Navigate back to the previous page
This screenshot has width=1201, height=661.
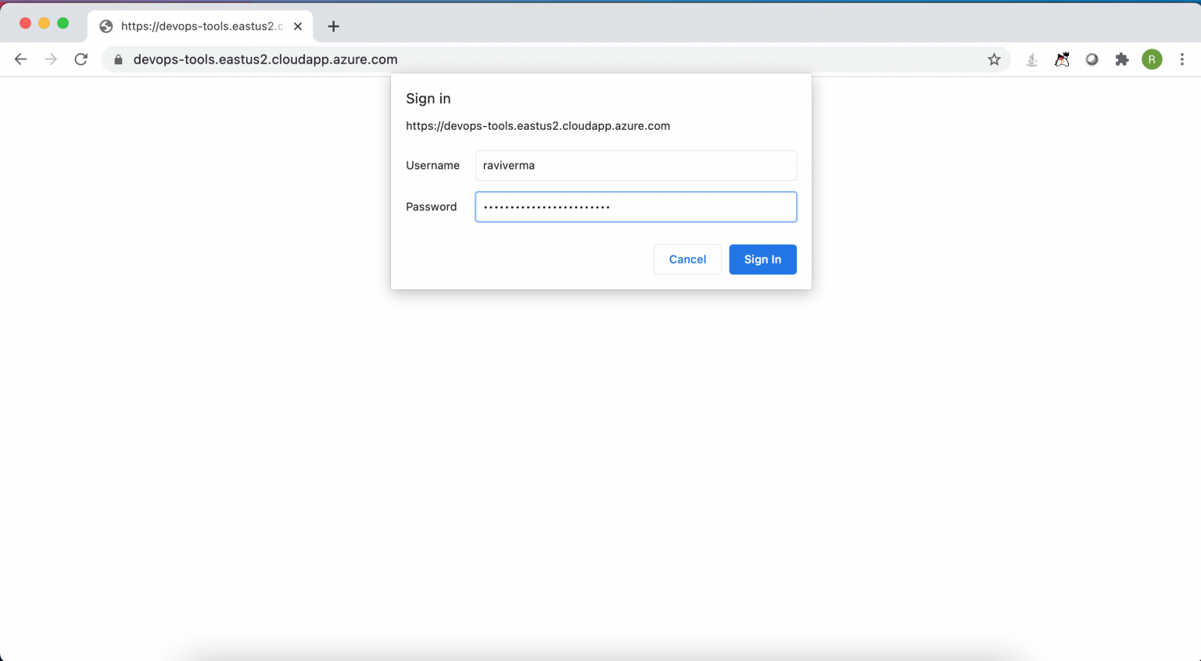coord(20,59)
